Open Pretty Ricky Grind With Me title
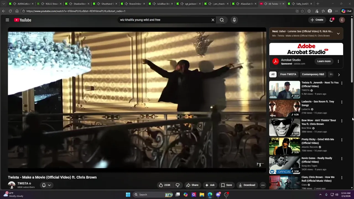 click(x=318, y=141)
